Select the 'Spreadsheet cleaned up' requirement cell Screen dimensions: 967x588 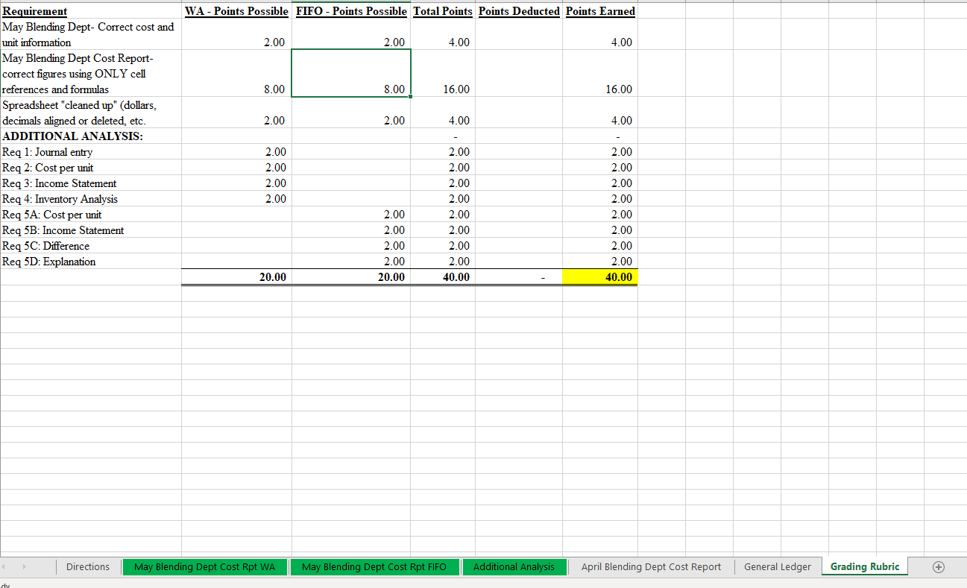pos(91,113)
